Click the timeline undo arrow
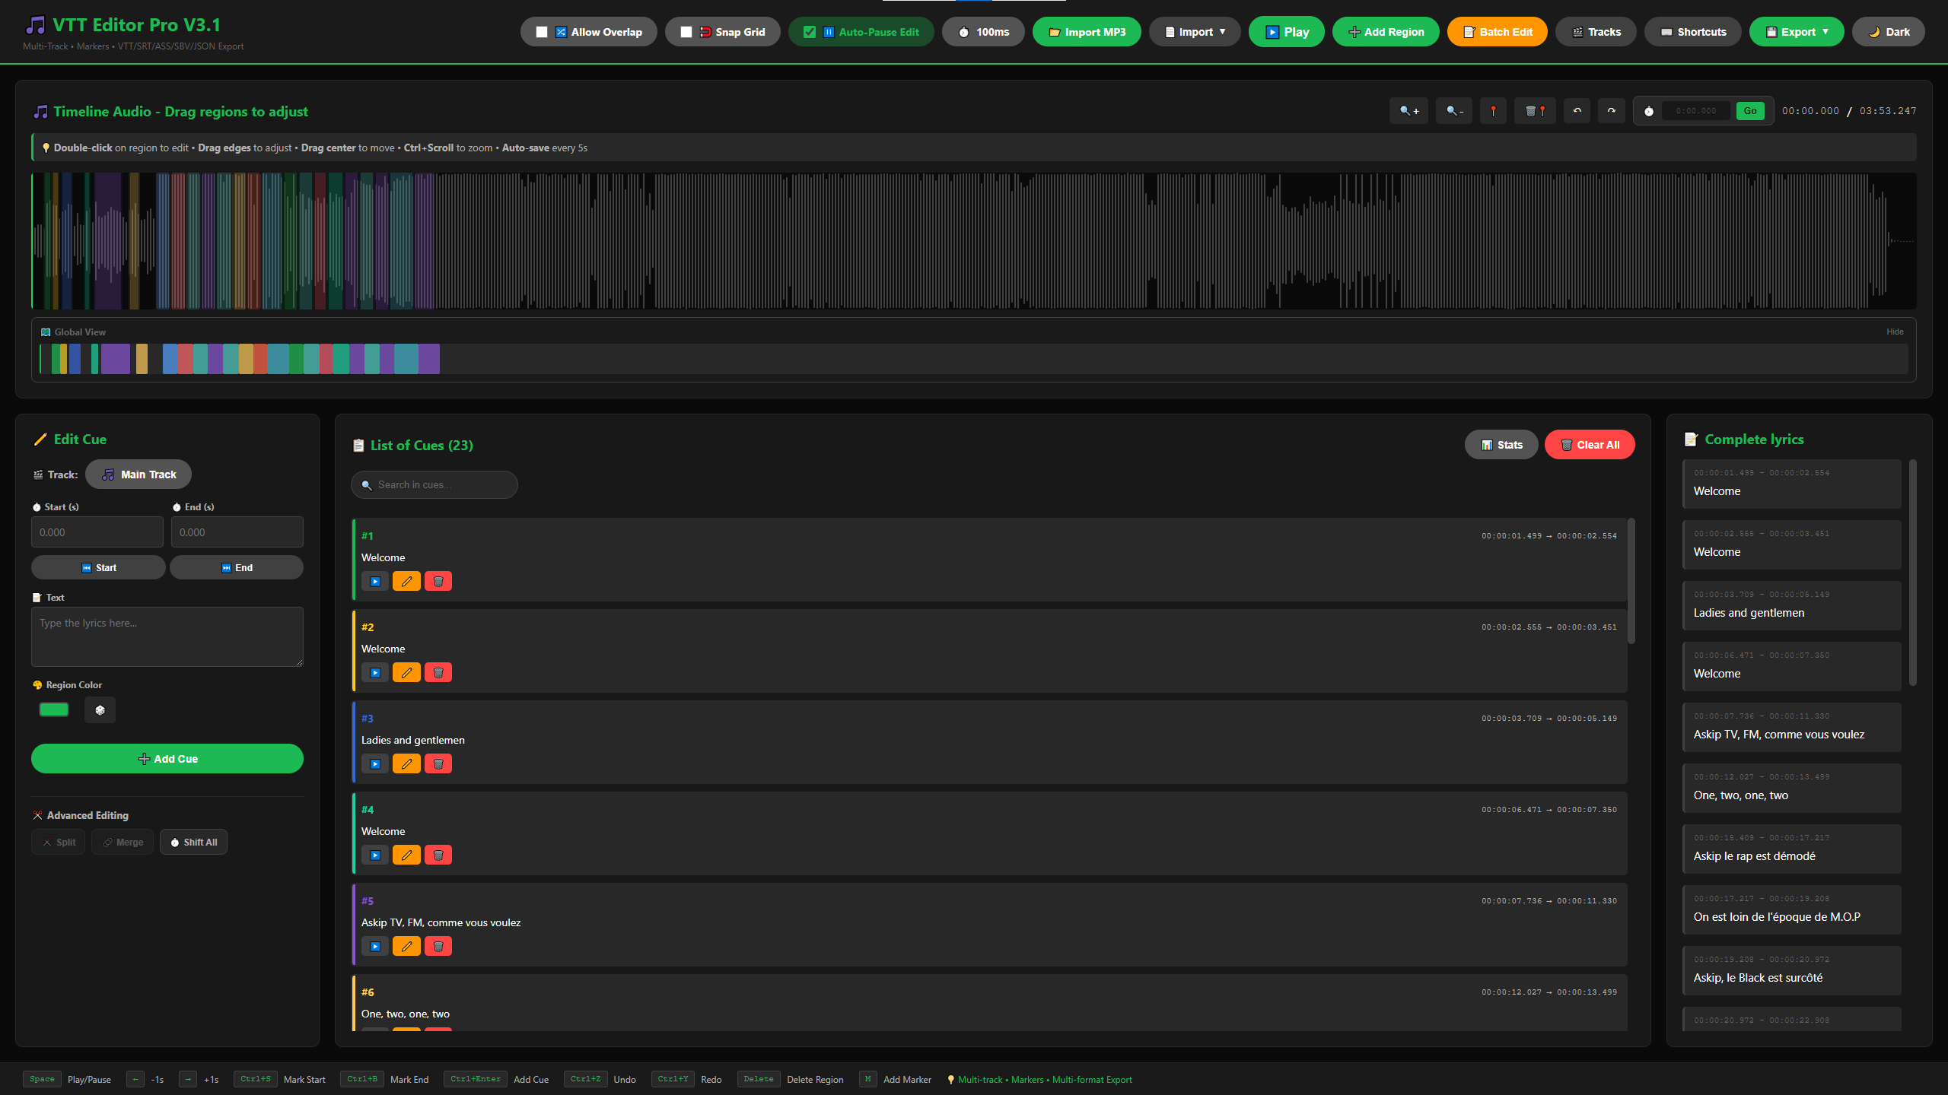Screen dimensions: 1948x1095 [x=1577, y=111]
